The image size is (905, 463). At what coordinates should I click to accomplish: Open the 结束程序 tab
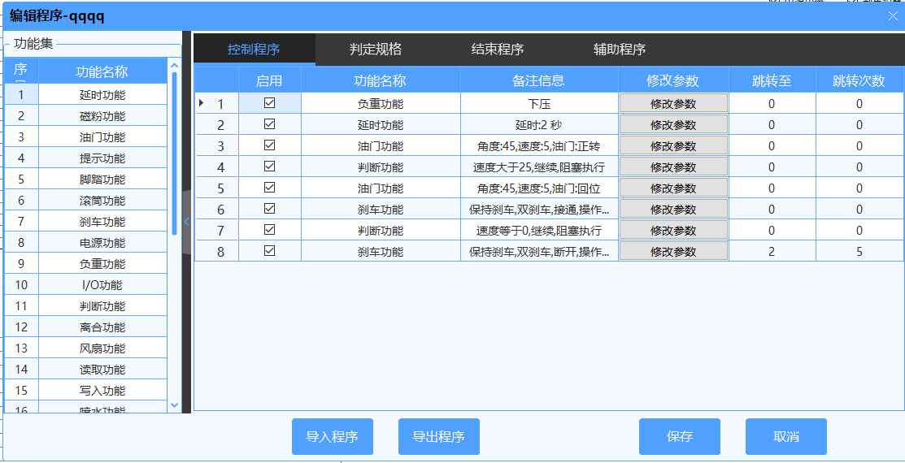tap(498, 50)
